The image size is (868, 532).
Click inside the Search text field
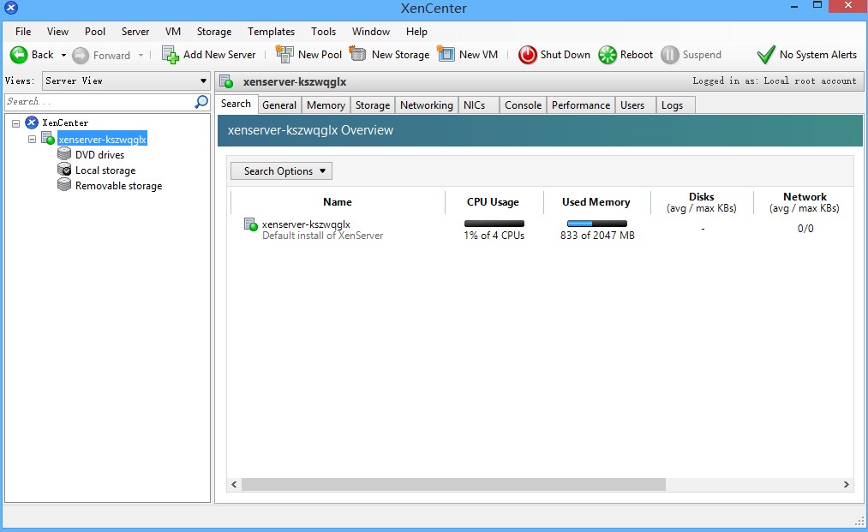point(99,101)
